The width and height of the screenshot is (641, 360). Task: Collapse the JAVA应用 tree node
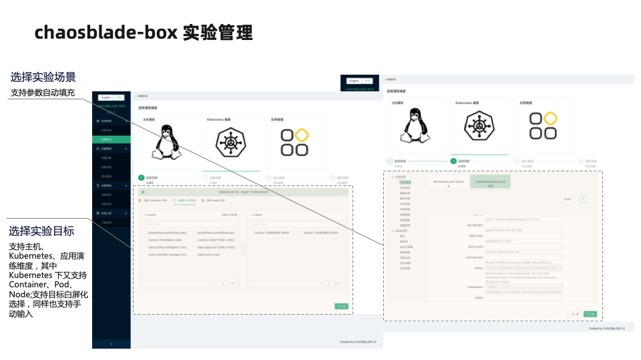point(393,231)
